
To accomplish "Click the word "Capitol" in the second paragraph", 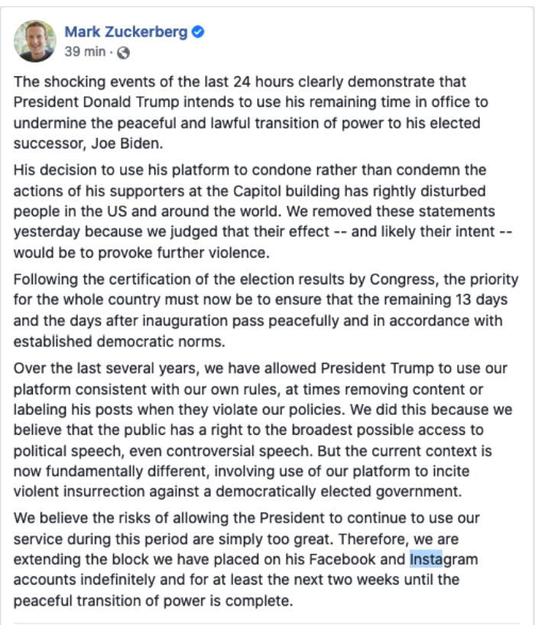I will coord(305,190).
